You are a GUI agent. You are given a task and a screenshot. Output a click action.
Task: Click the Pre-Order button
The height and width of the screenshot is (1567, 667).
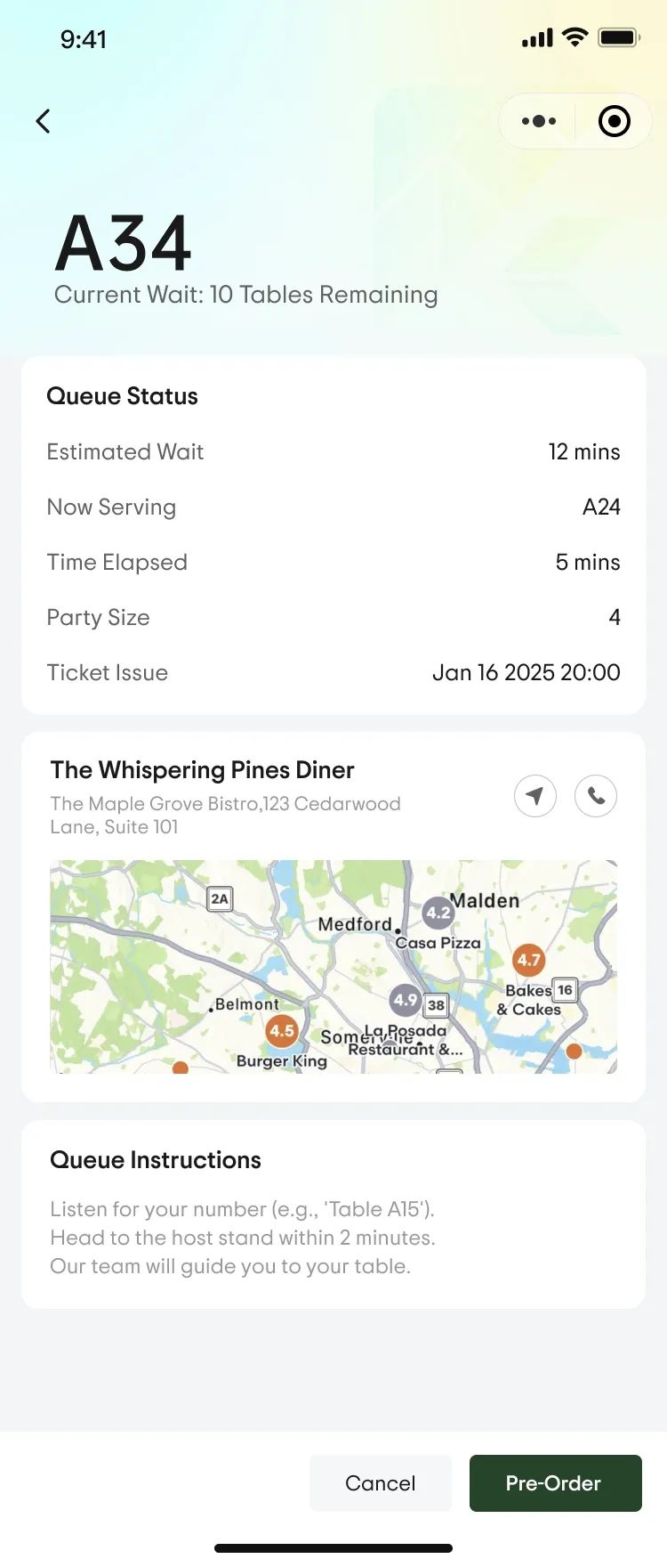[556, 1483]
